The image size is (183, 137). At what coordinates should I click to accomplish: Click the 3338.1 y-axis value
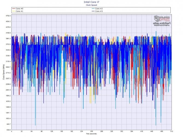[x=8, y=56]
